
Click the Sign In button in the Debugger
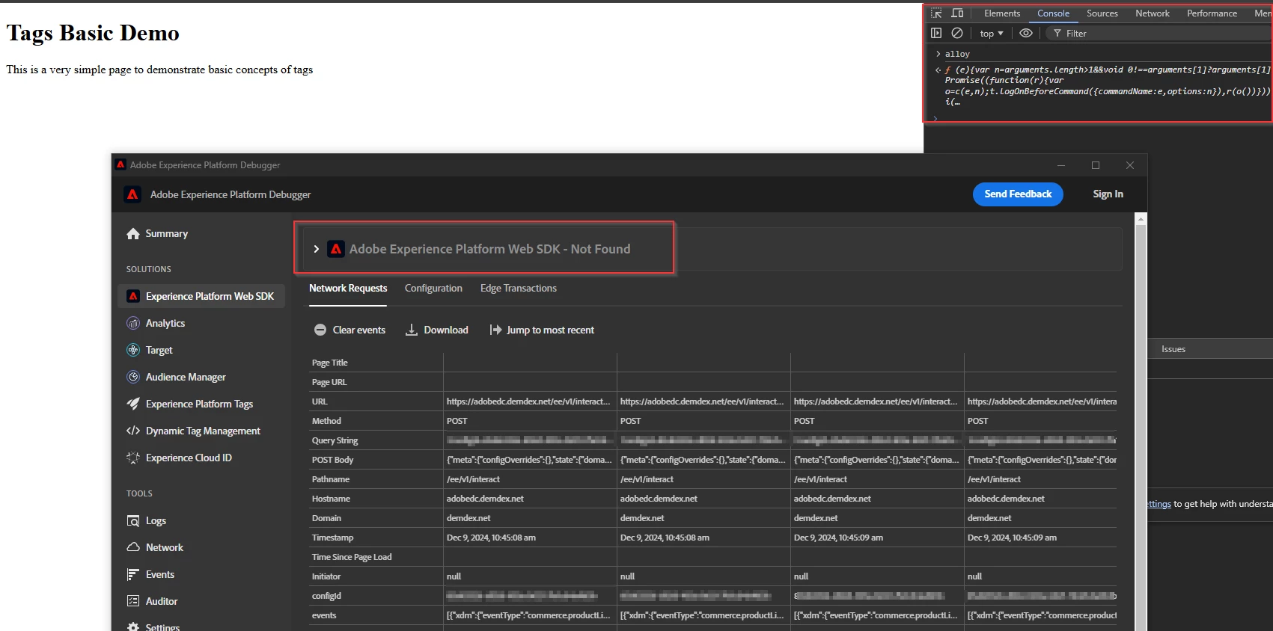pyautogui.click(x=1108, y=194)
